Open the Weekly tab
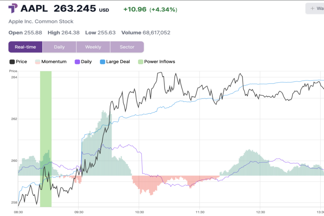Image resolution: width=324 pixels, height=216 pixels. tap(93, 47)
